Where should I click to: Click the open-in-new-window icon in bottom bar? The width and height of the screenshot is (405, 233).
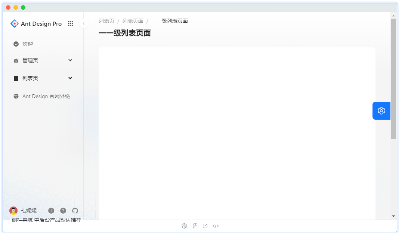pyautogui.click(x=205, y=226)
